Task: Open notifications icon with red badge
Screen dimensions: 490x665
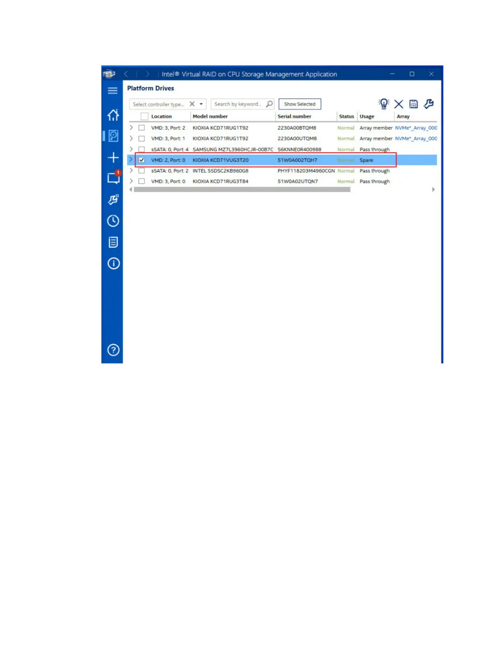Action: [114, 177]
